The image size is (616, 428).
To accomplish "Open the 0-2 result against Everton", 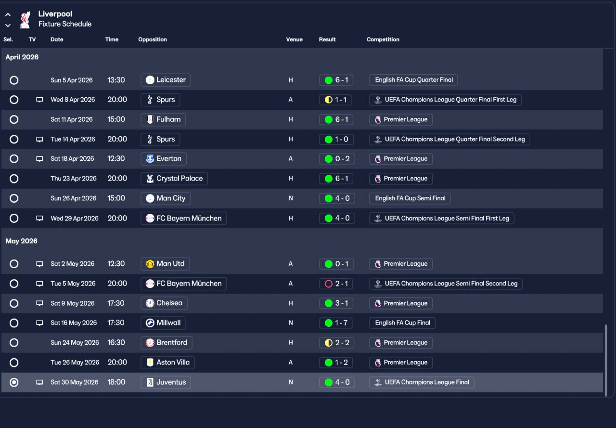I will pyautogui.click(x=337, y=159).
